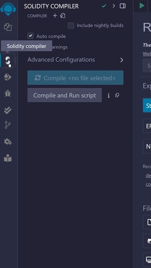The image size is (151, 268).
Task: Open the sidebar icon with two gears
Action: click(x=8, y=142)
